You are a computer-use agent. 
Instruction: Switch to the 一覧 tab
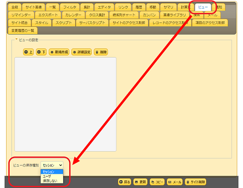click(x=53, y=7)
